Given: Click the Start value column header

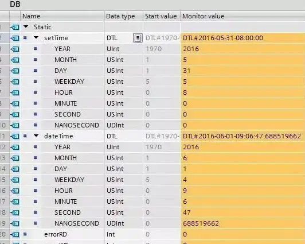Looking at the screenshot, I should 162,16.
